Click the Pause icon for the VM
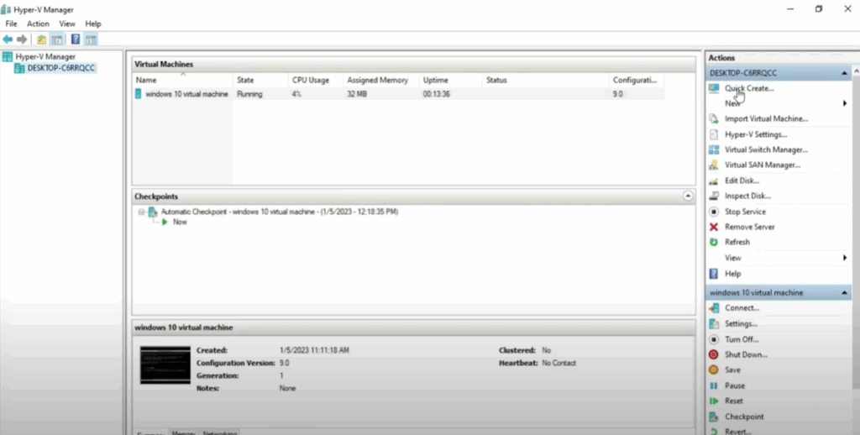This screenshot has height=435, width=860. [714, 385]
